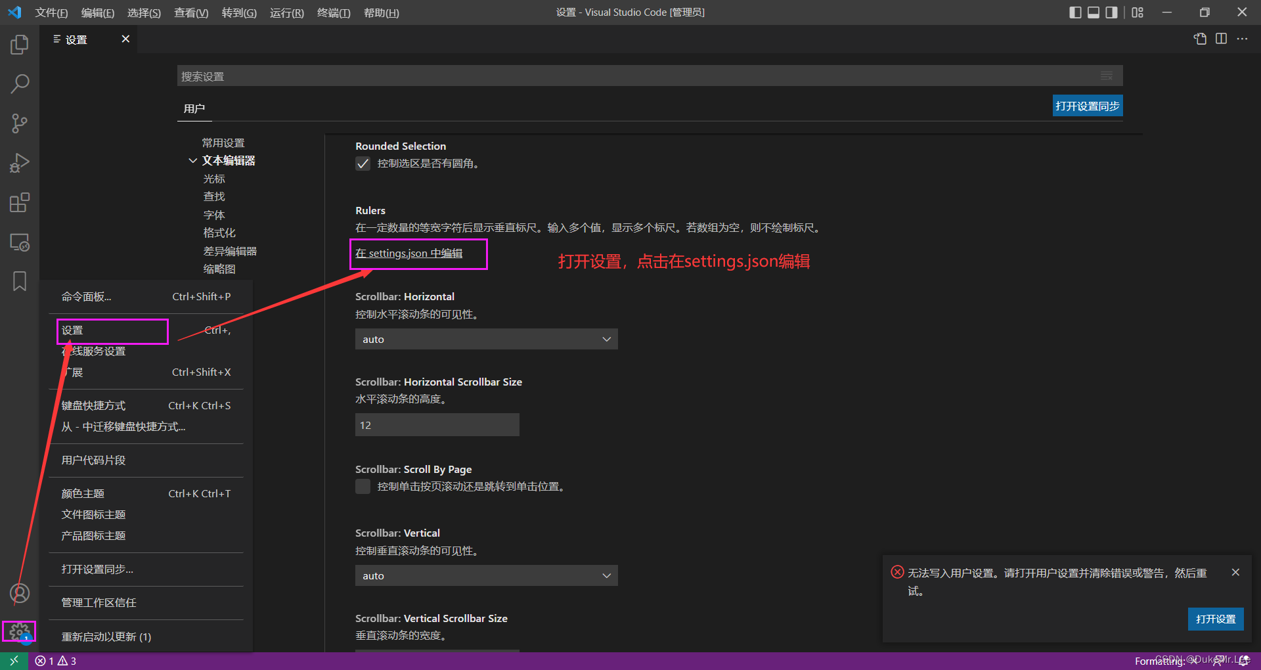1261x670 pixels.
Task: Open the 转到 menu
Action: click(239, 12)
